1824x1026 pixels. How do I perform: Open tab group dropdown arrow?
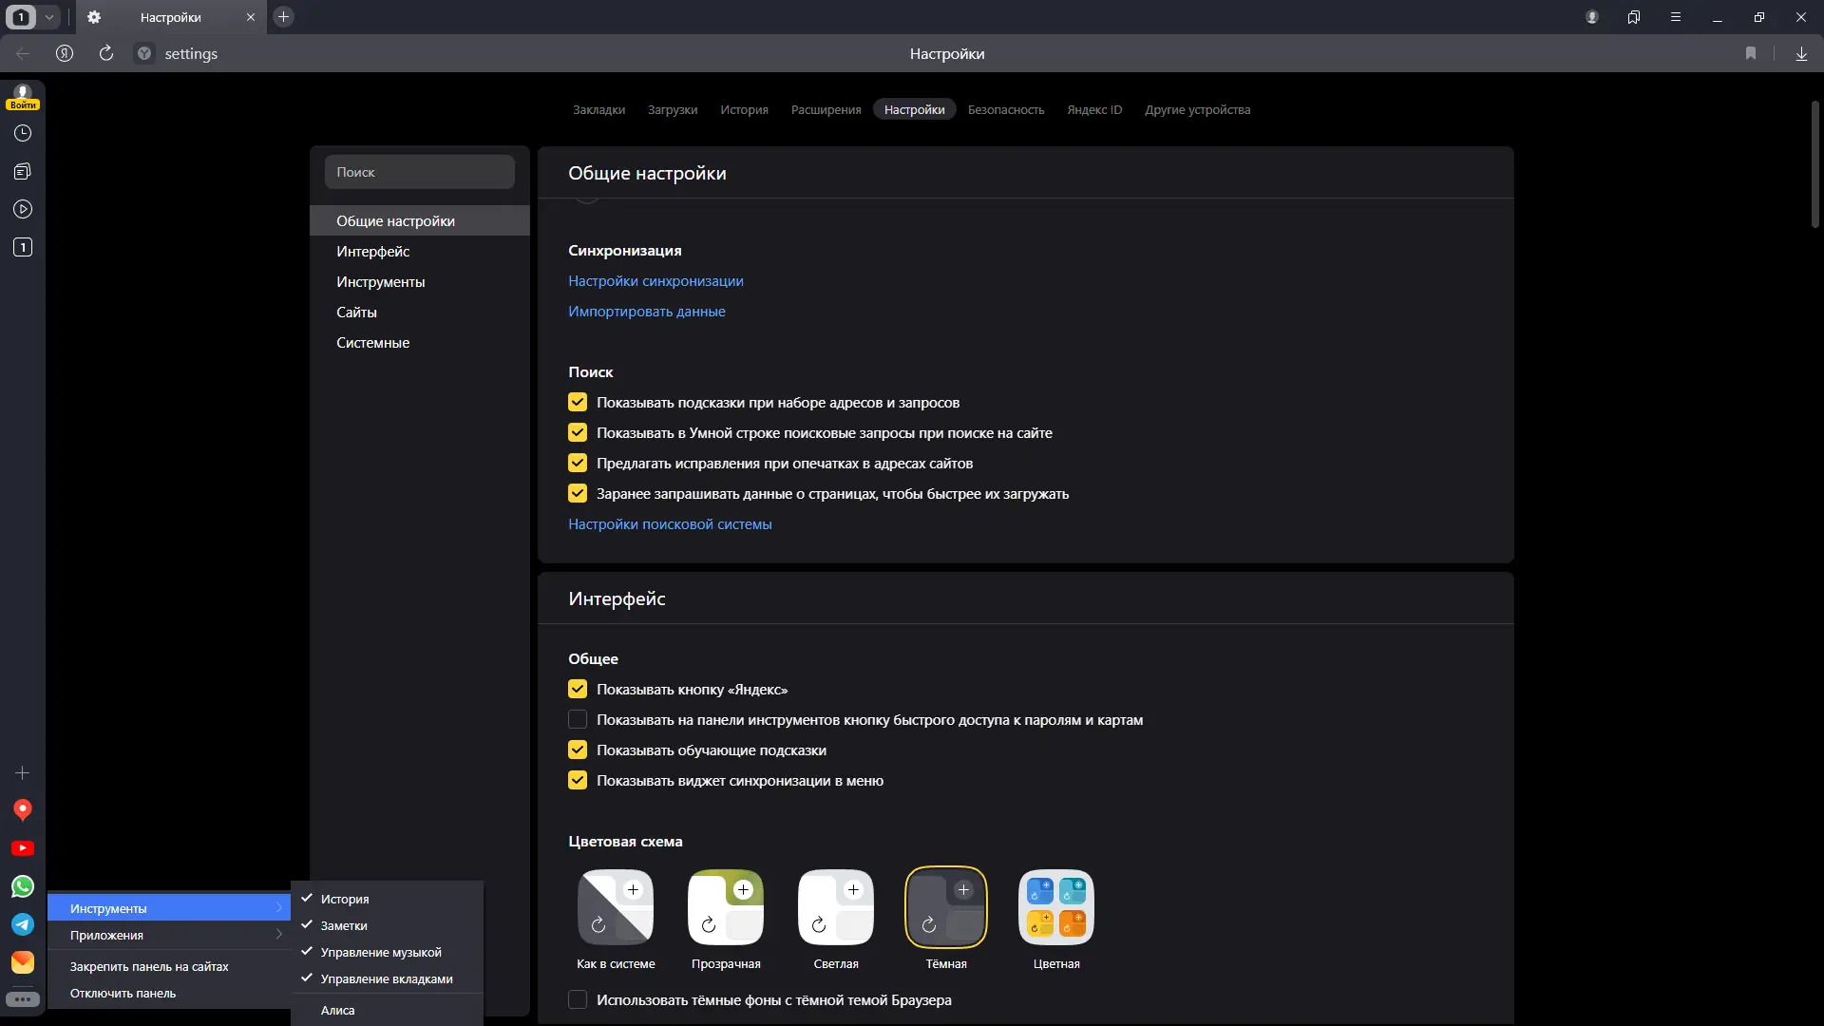tap(49, 17)
